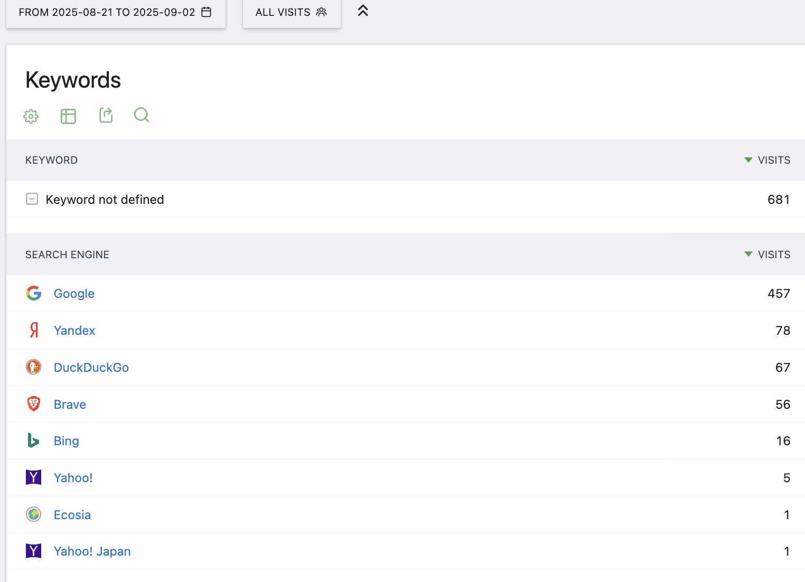Open the DuckDuckGo link
This screenshot has width=805, height=582.
[91, 368]
